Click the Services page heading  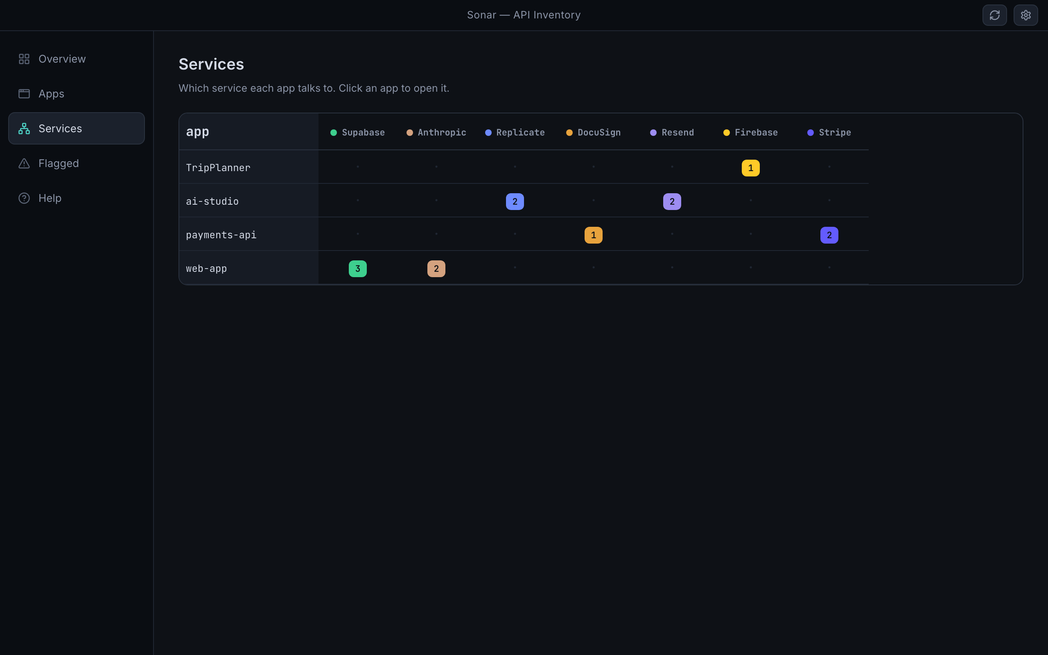pyautogui.click(x=211, y=64)
